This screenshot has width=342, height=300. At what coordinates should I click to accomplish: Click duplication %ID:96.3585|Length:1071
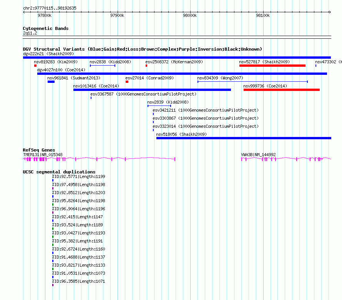tap(78, 281)
